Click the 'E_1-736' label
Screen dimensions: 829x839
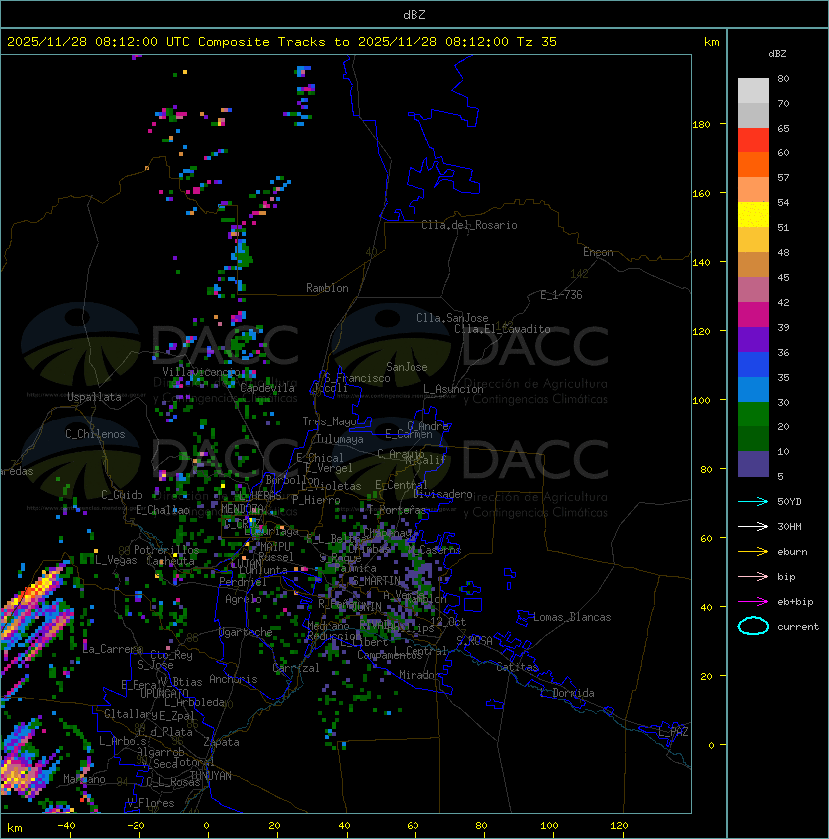pyautogui.click(x=561, y=295)
